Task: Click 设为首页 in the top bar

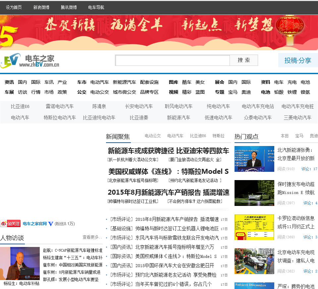Action: pos(14,7)
